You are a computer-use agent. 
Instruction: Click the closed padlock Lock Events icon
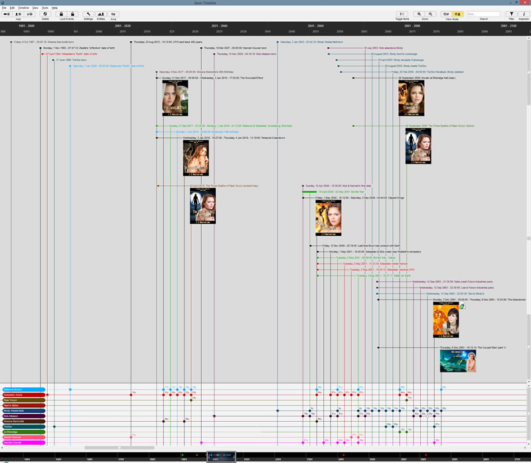pyautogui.click(x=61, y=14)
